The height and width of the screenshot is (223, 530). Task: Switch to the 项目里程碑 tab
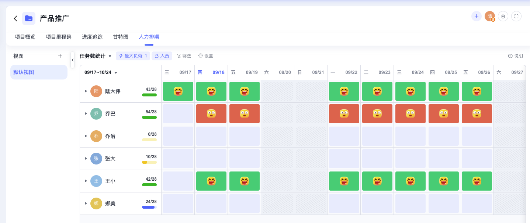click(x=59, y=37)
